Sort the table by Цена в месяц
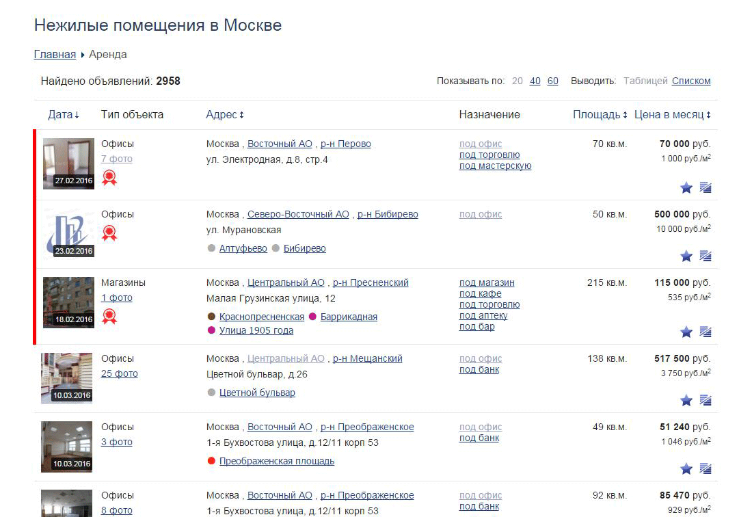This screenshot has height=517, width=752. pos(672,115)
